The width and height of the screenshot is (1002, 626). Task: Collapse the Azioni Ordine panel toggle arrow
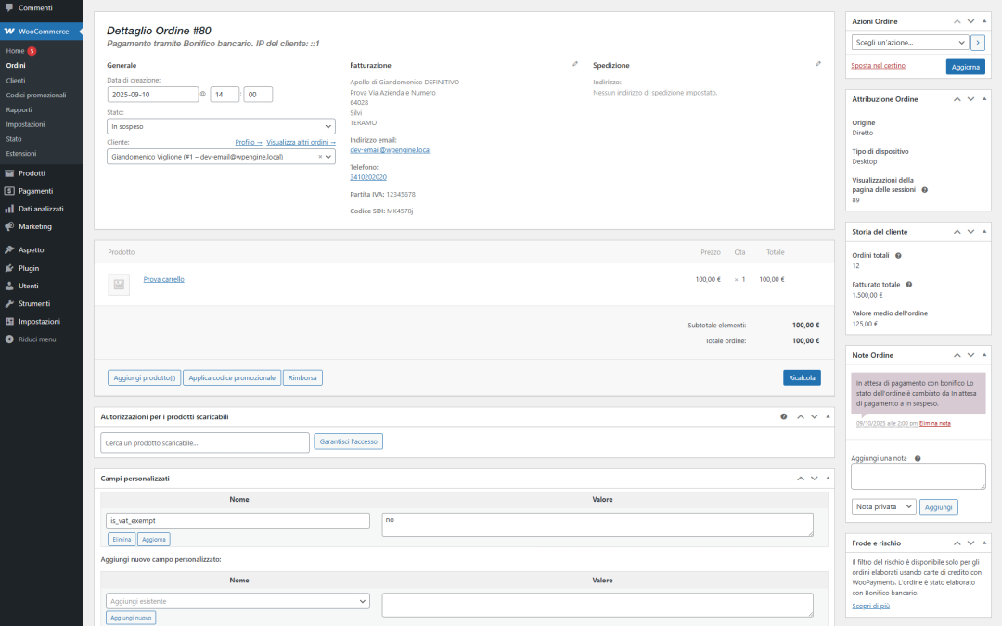click(984, 21)
